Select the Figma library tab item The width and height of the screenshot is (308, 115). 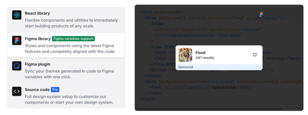click(66, 45)
